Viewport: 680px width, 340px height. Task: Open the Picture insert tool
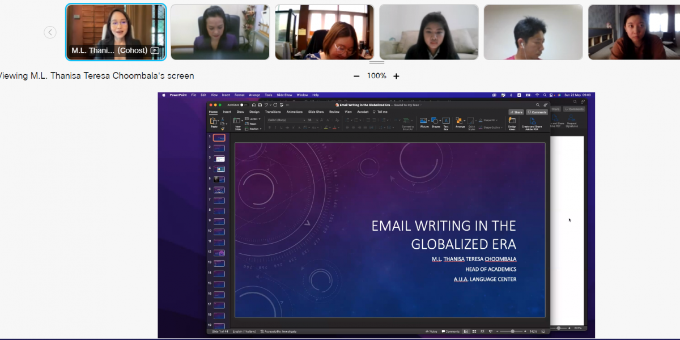(424, 122)
